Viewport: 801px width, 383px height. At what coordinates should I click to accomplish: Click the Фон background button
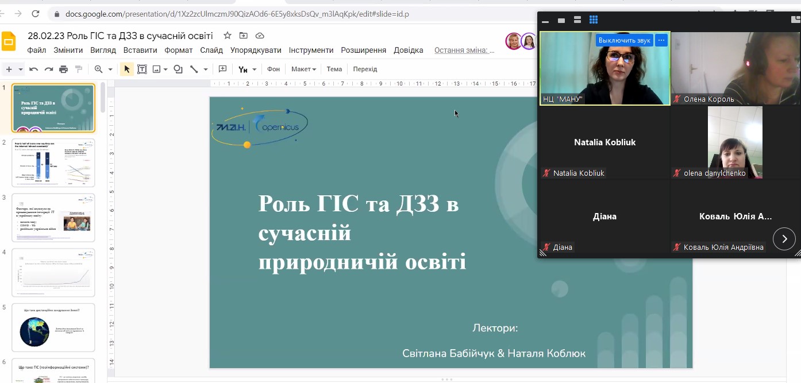click(x=274, y=69)
